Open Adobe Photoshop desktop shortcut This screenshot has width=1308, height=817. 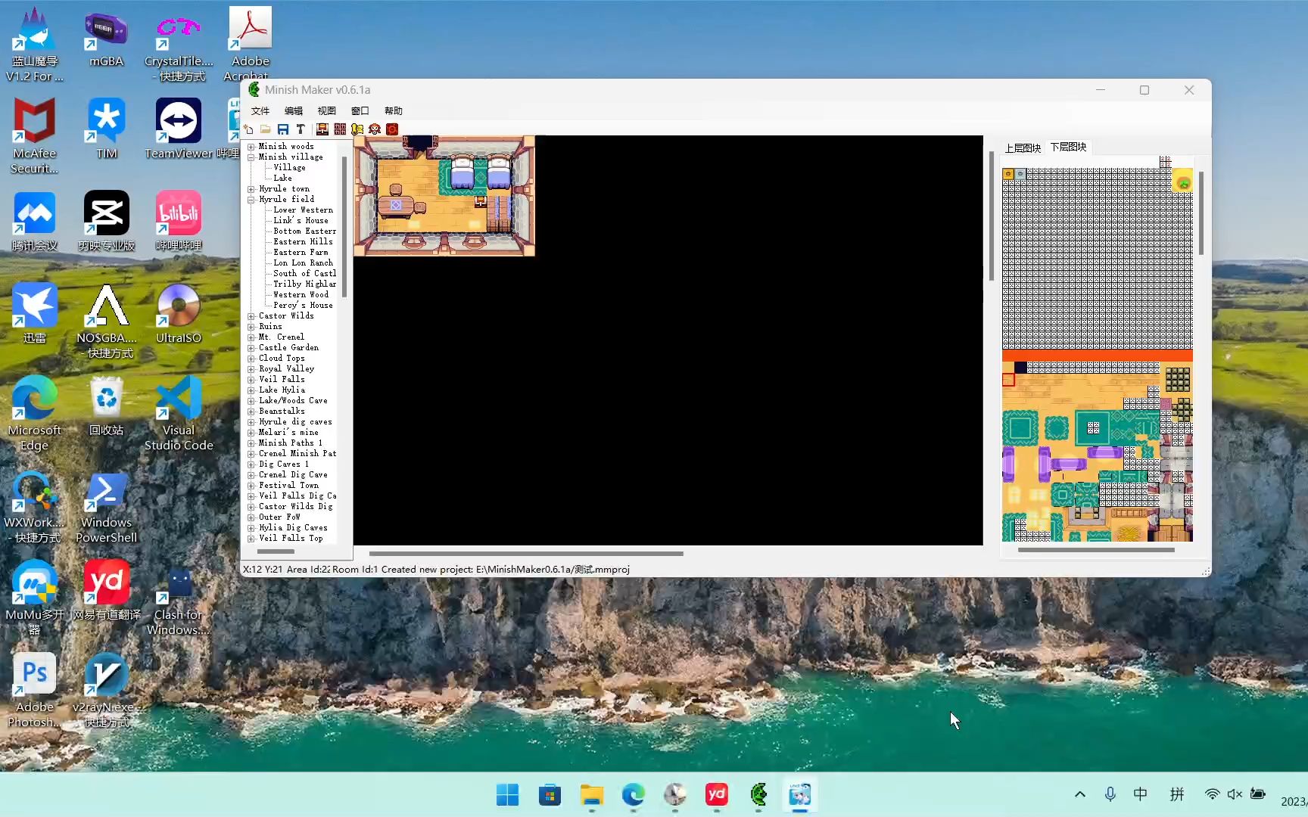[x=34, y=690]
